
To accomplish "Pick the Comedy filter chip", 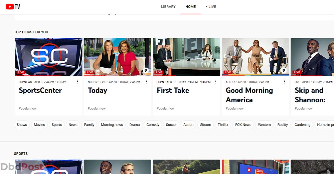I will click(153, 125).
